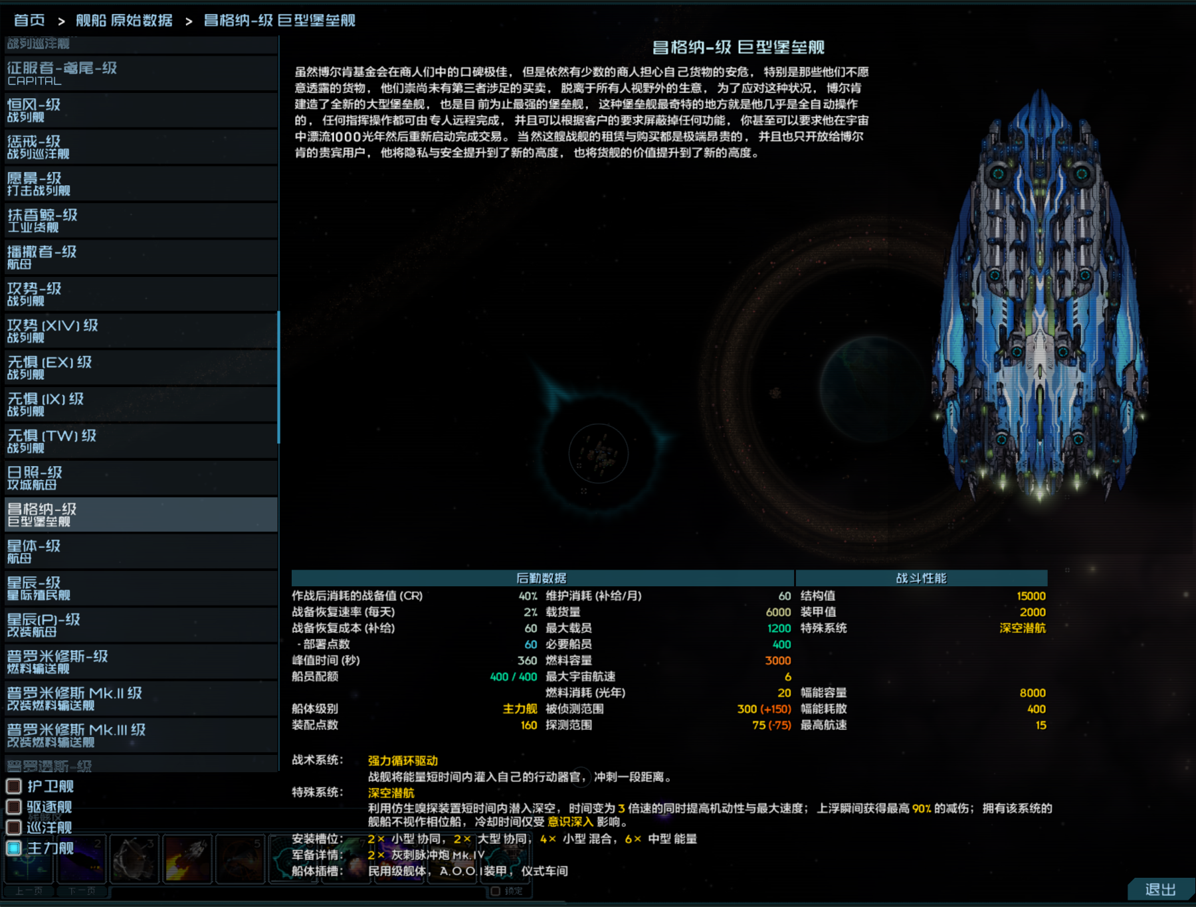Enable the 护卫舰 filter checkbox
The width and height of the screenshot is (1196, 907).
click(x=14, y=787)
